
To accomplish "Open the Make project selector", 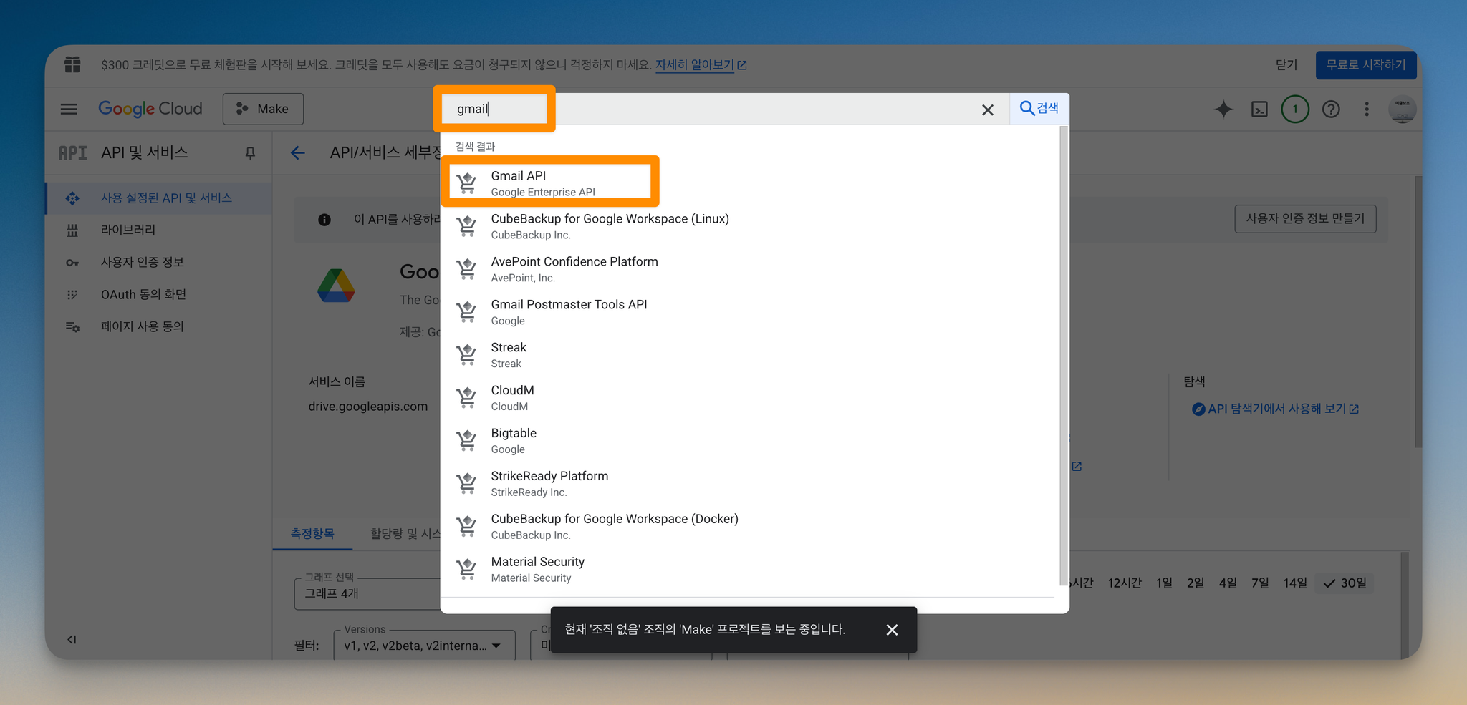I will [x=263, y=109].
